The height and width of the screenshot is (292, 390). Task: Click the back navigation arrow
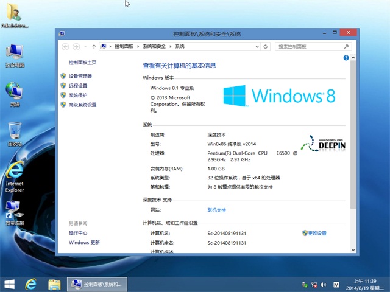[x=65, y=46]
